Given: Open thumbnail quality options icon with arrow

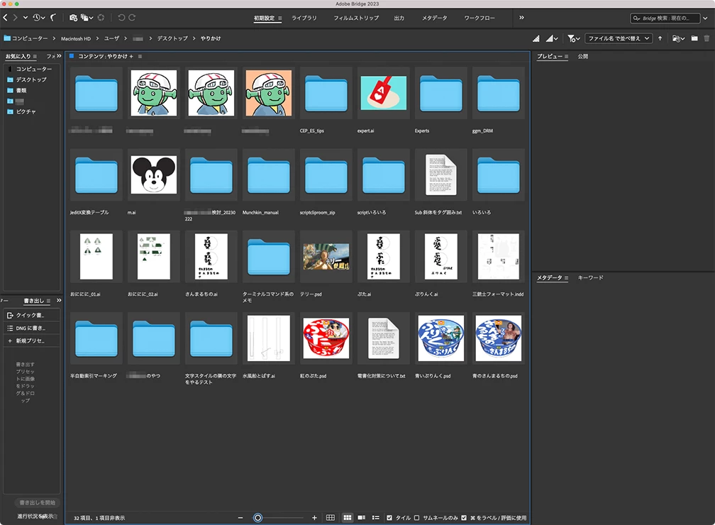Looking at the screenshot, I should point(552,39).
